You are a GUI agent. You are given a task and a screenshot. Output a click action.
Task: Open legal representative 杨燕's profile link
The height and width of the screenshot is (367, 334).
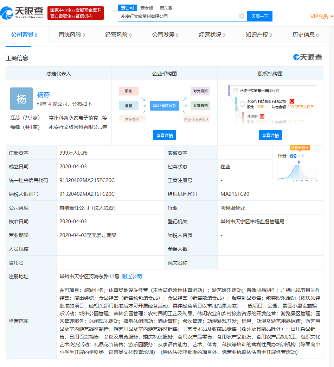tap(44, 95)
